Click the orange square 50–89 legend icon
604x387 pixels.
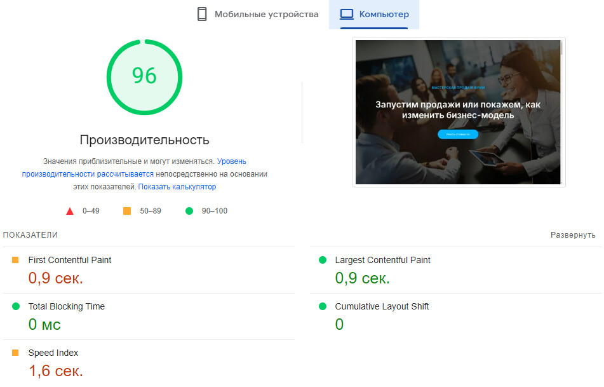(127, 211)
